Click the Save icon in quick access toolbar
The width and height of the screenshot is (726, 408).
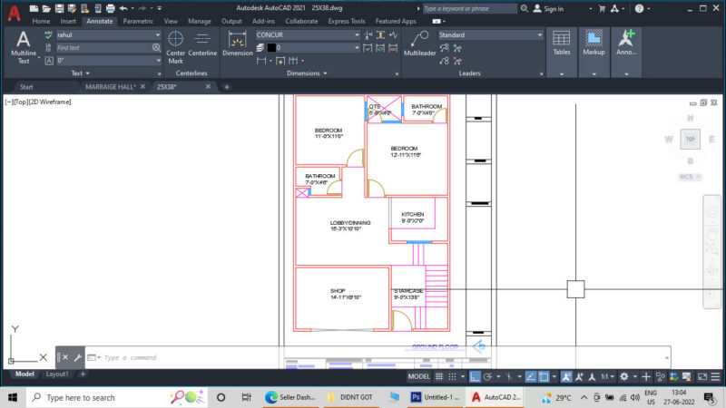(x=59, y=8)
